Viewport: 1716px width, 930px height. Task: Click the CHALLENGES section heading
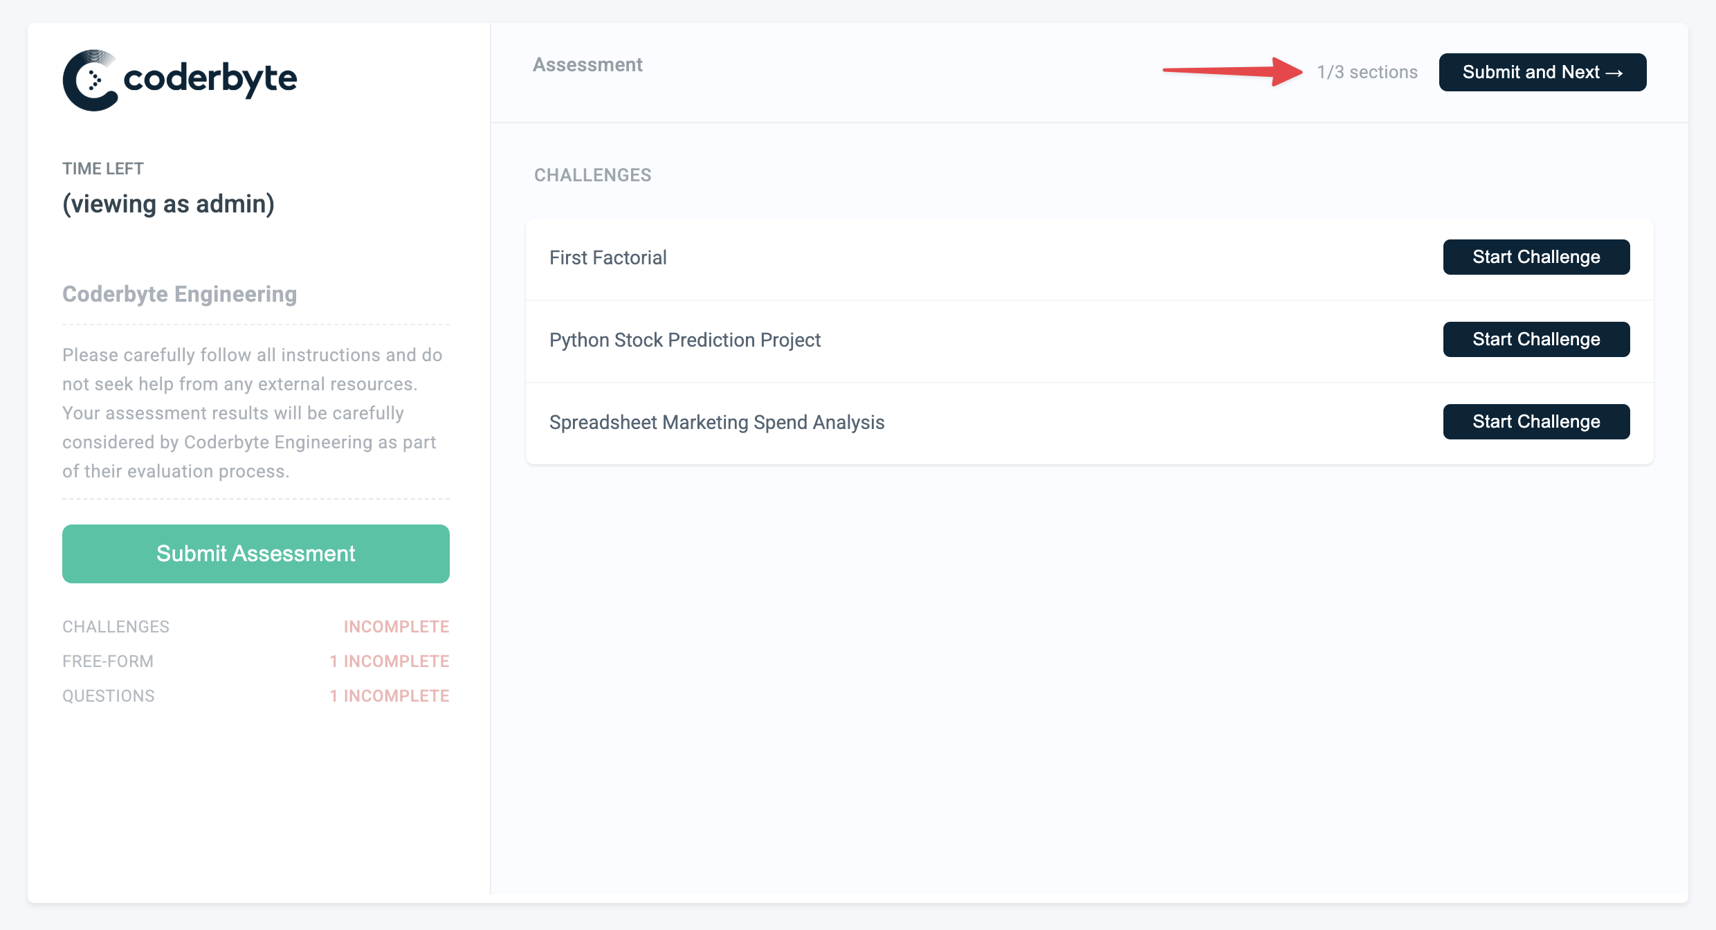coord(592,175)
